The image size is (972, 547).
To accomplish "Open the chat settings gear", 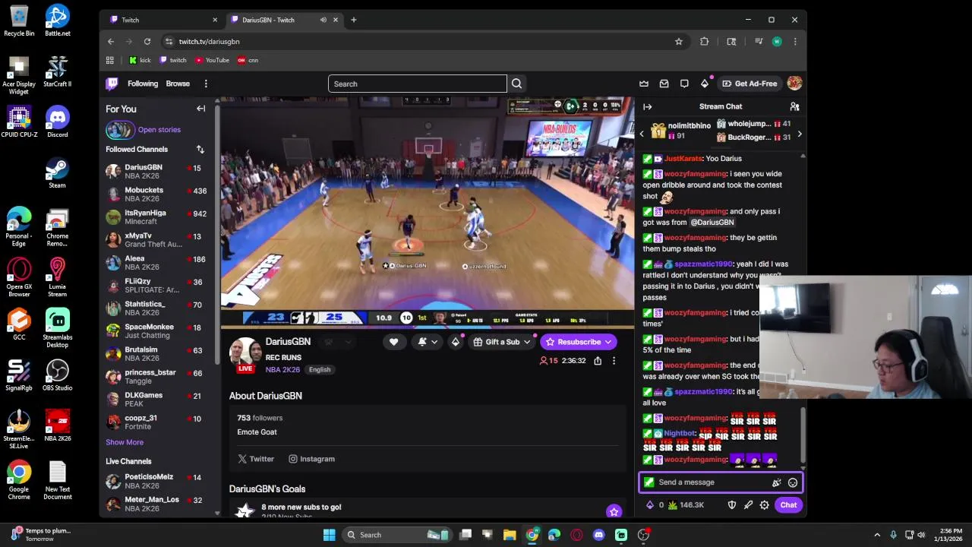I will click(765, 505).
